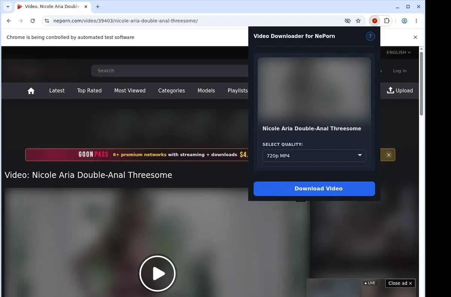Open the 720p MP4 quality dropdown
451x297 pixels.
coord(314,156)
